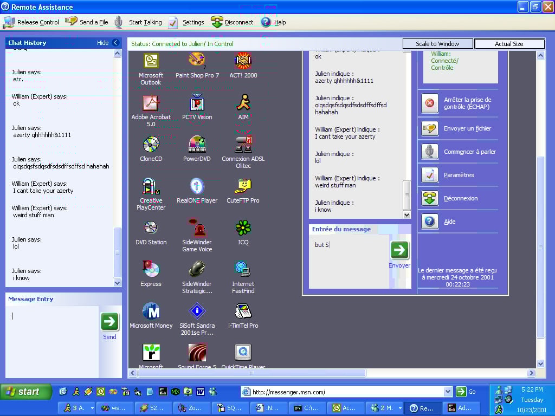Click the remote Envoyer send button
Screen dimensions: 555x416
399,250
